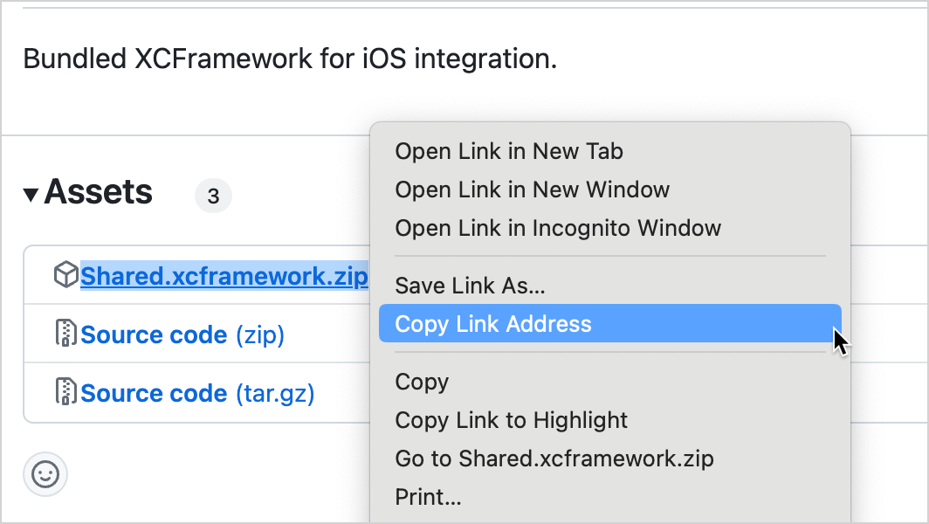This screenshot has width=929, height=524.
Task: Download Shared.xcframework.zip via its link
Action: click(x=224, y=275)
